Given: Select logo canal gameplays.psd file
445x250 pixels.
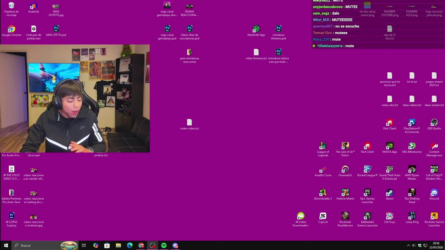Looking at the screenshot, I should coord(167,32).
